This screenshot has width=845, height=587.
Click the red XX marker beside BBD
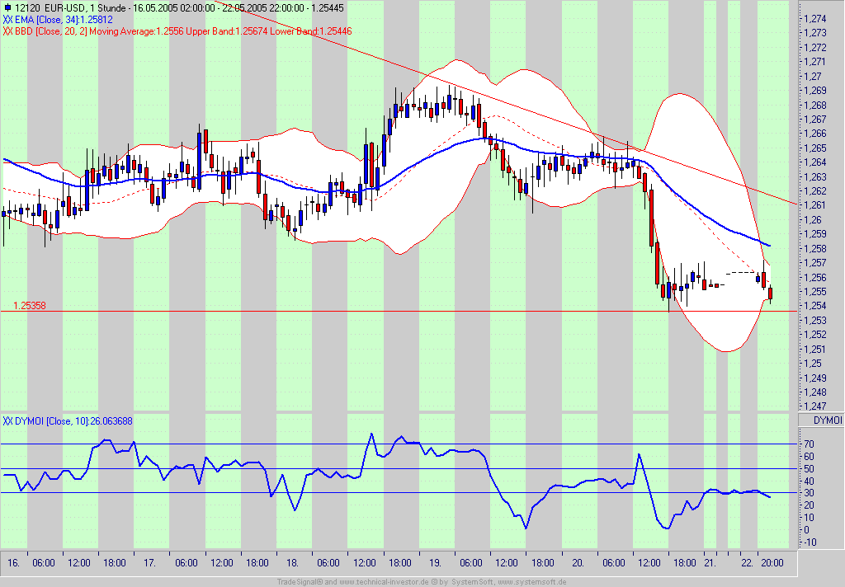pos(7,31)
